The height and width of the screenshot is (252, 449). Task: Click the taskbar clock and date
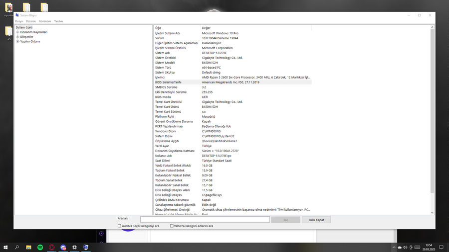tap(429, 248)
